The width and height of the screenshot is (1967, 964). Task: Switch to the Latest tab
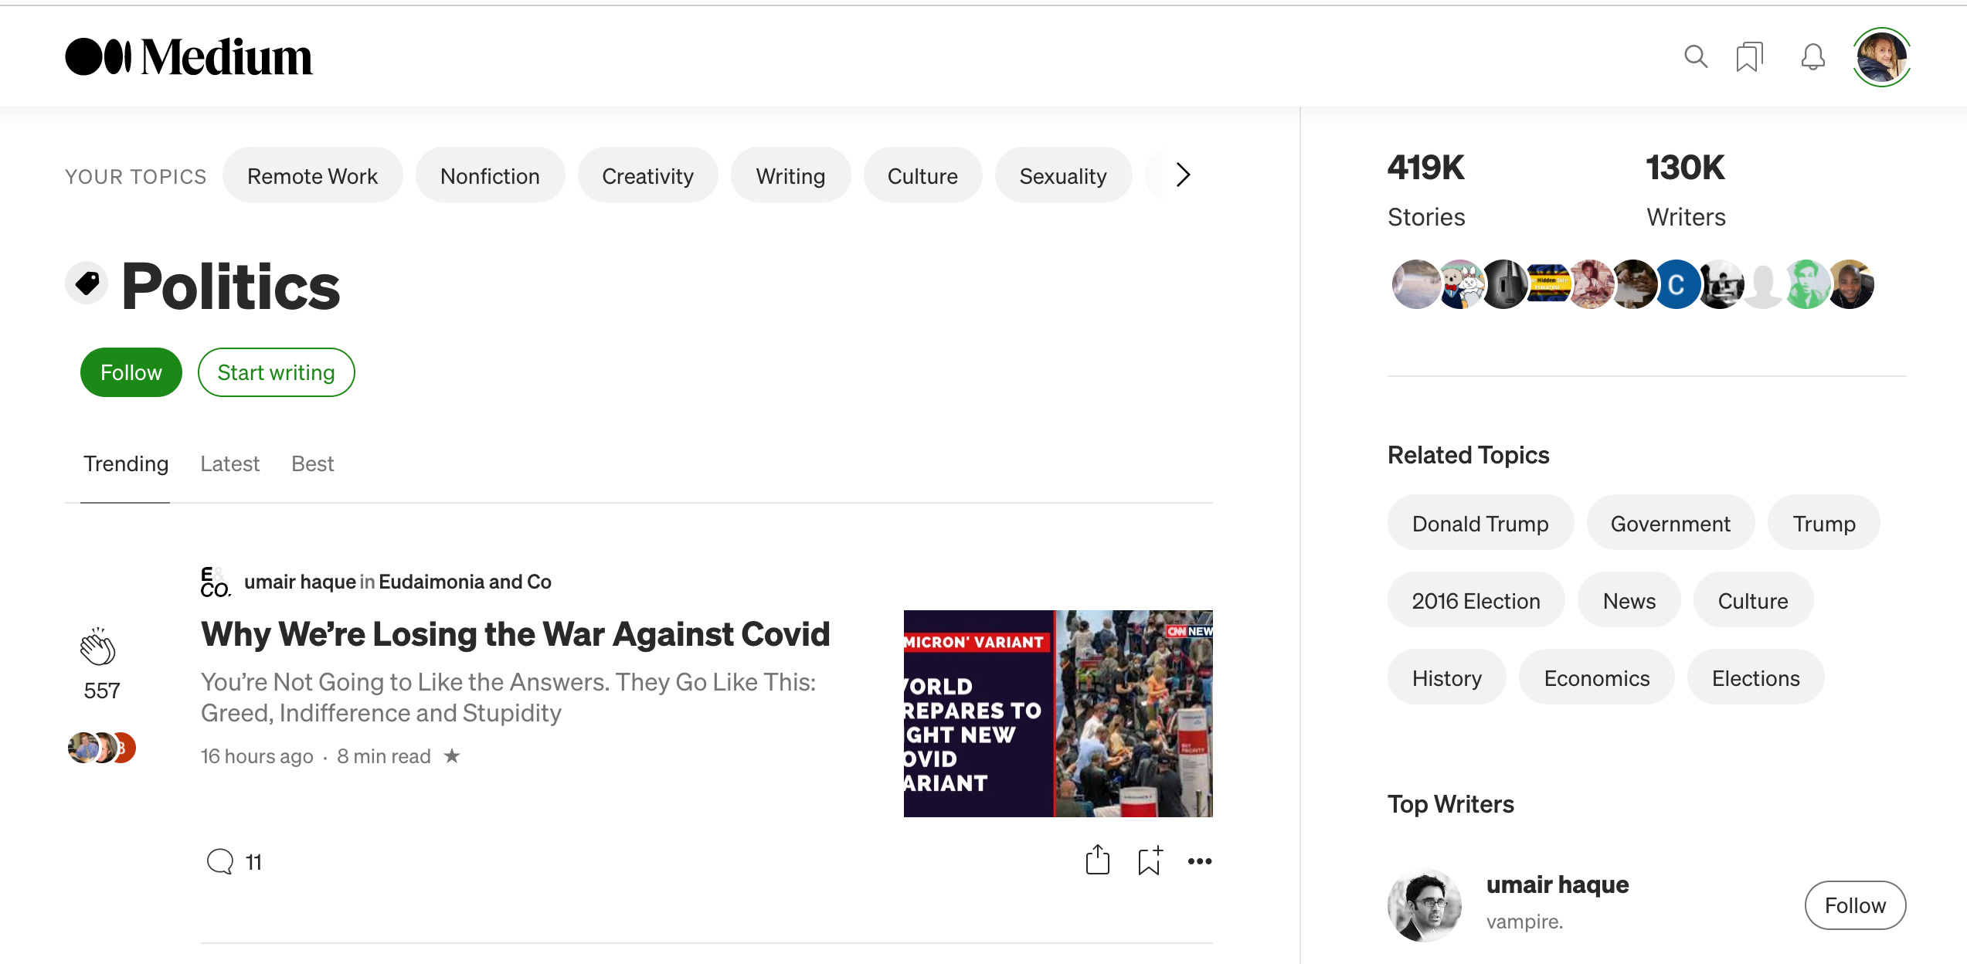coord(229,463)
